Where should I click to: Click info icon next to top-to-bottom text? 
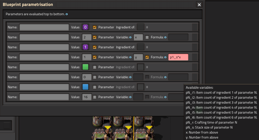click(67, 14)
